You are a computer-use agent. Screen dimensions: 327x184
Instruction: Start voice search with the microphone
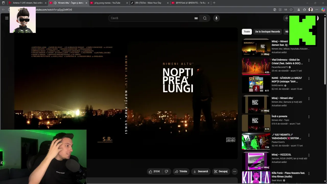tap(216, 18)
